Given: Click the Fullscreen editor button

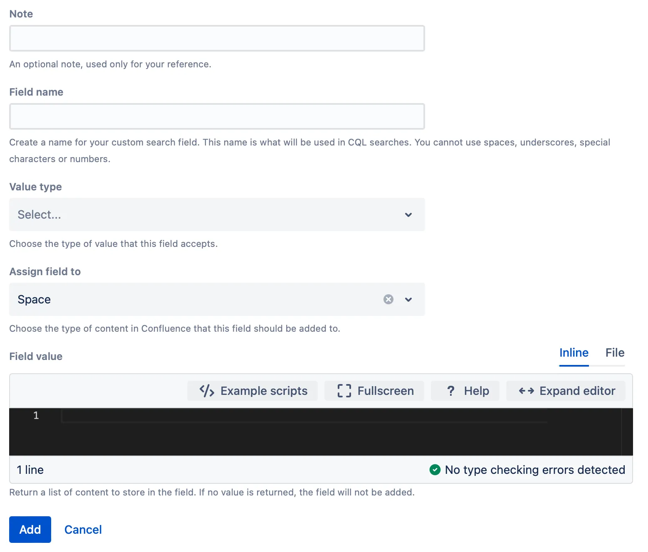Looking at the screenshot, I should (x=374, y=391).
